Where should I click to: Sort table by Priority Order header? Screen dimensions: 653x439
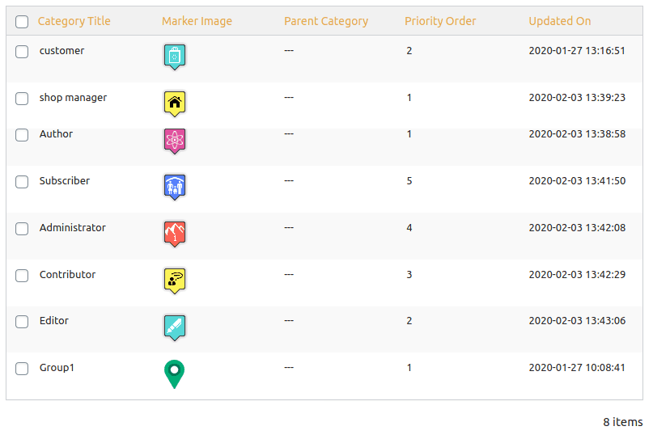click(x=440, y=21)
